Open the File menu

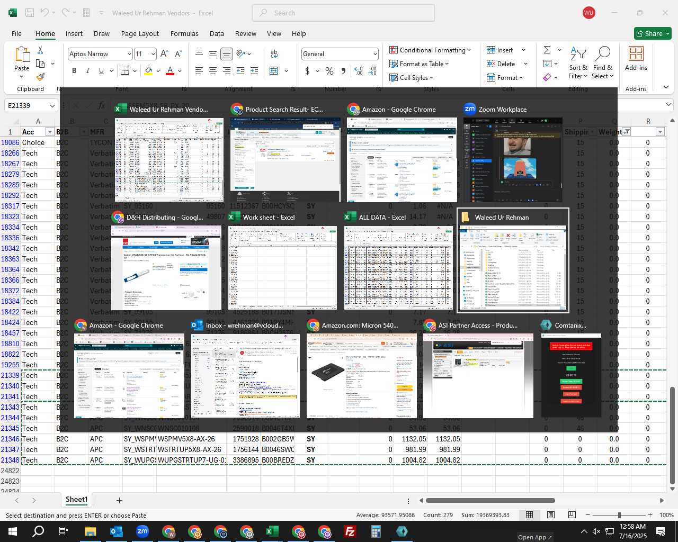pos(16,33)
